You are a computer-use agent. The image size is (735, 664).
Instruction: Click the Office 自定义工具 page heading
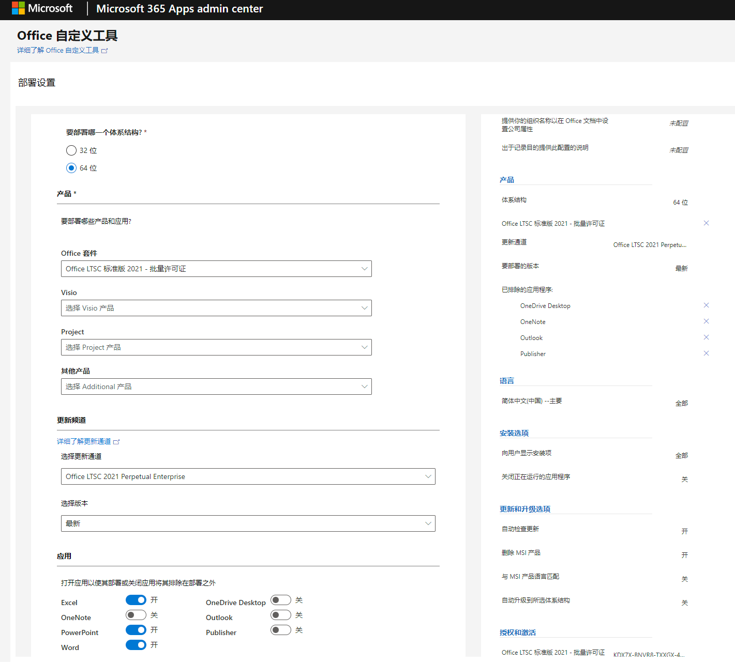(x=67, y=36)
